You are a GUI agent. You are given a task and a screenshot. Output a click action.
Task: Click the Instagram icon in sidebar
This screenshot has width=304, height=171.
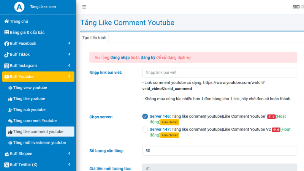point(6,66)
